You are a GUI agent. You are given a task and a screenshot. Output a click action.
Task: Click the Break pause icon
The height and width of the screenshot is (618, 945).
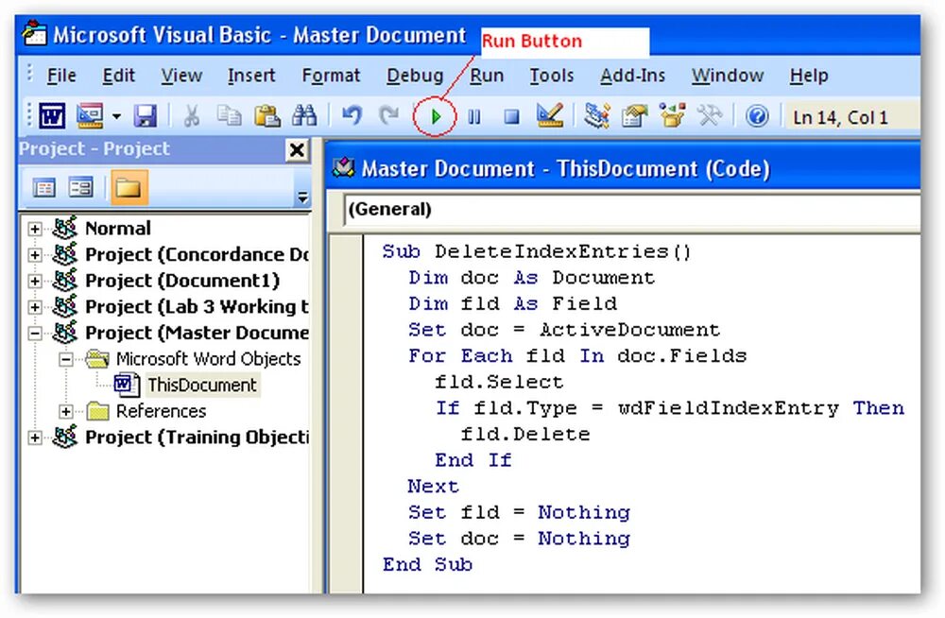click(474, 116)
